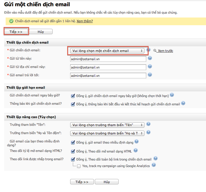This screenshot has width=206, height=192.
Task: Click the top "Tiếp >>" button
Action: pyautogui.click(x=16, y=32)
